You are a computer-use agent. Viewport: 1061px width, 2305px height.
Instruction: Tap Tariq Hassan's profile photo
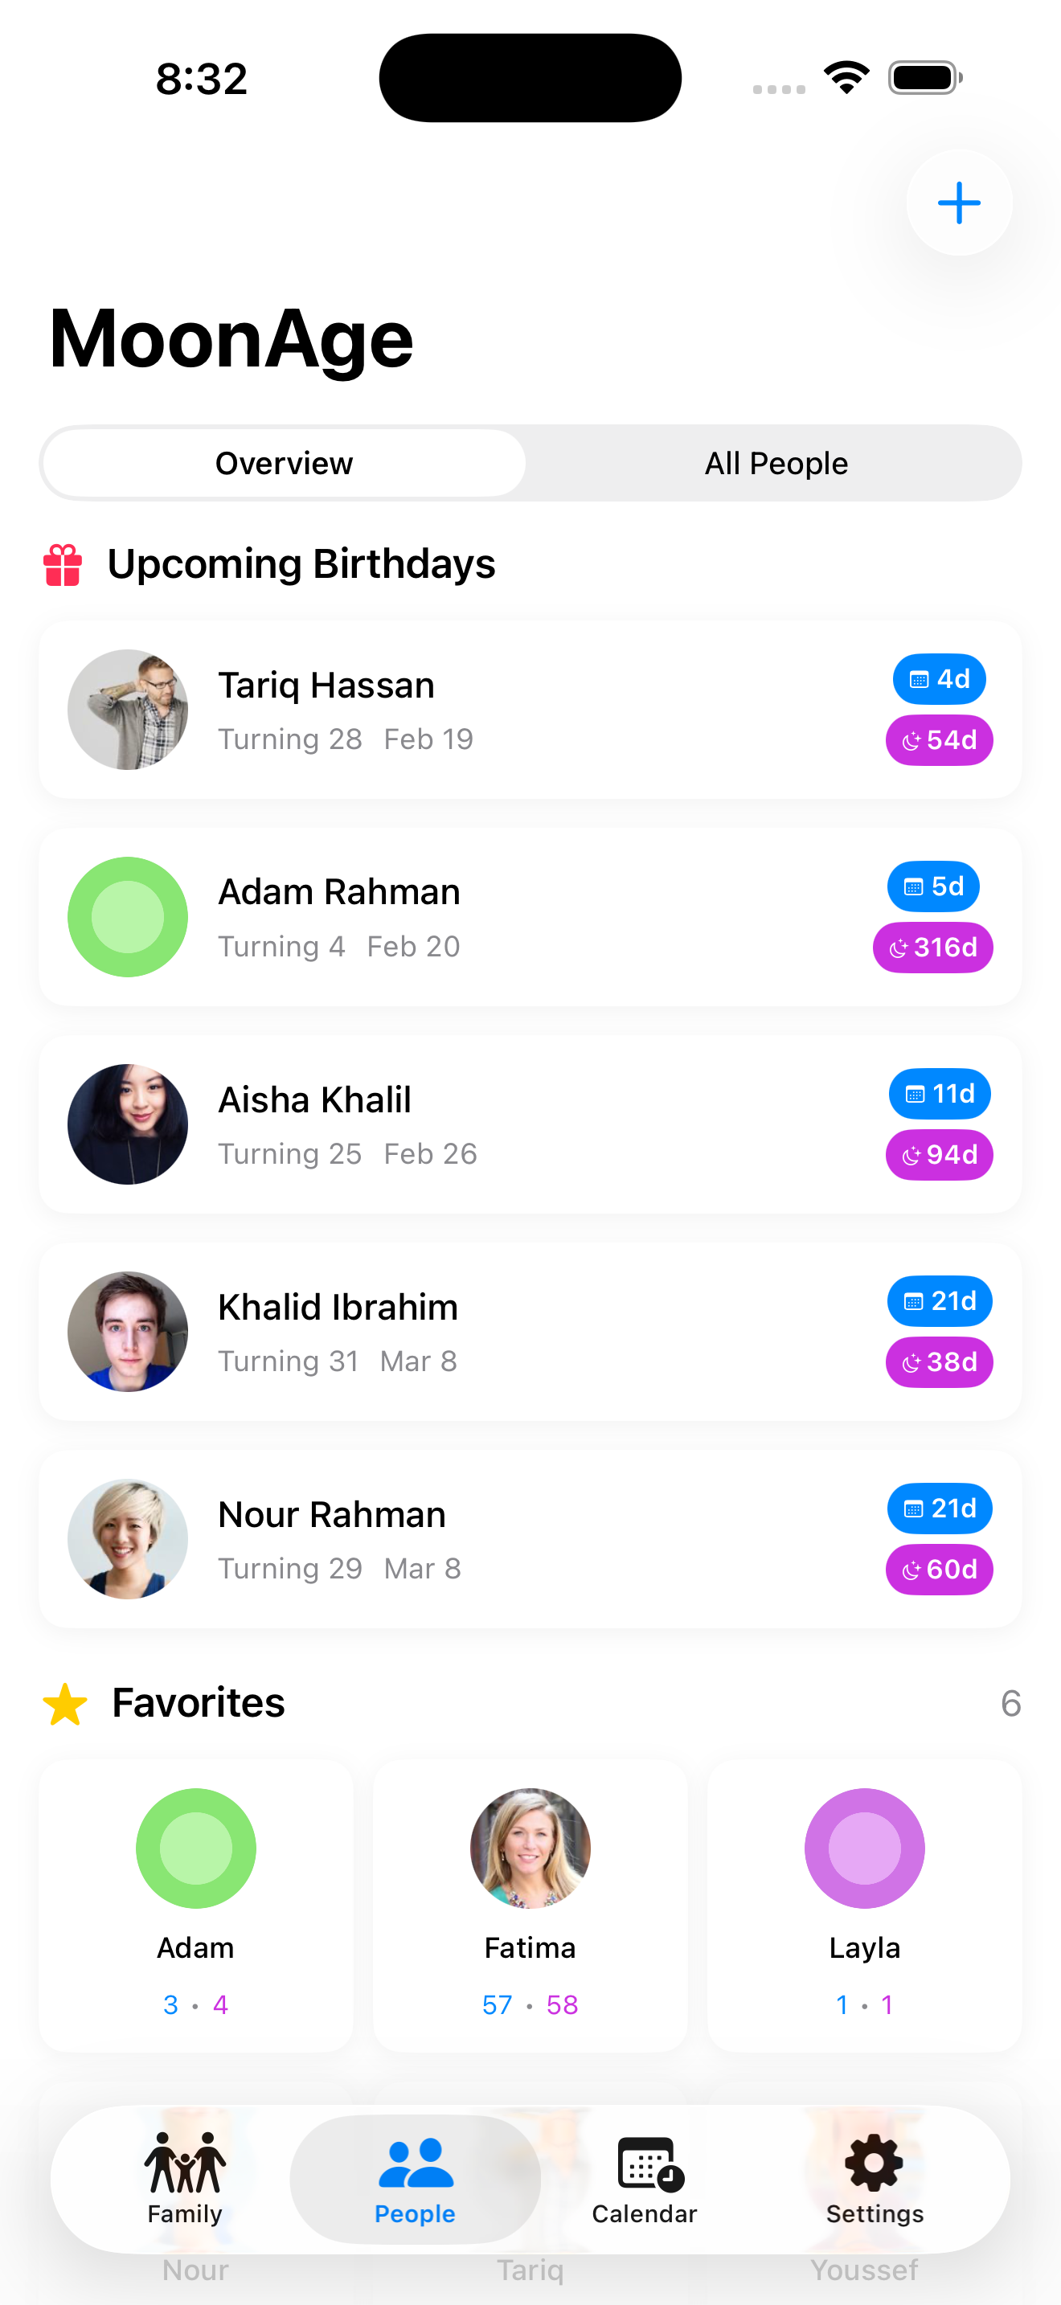pos(128,710)
